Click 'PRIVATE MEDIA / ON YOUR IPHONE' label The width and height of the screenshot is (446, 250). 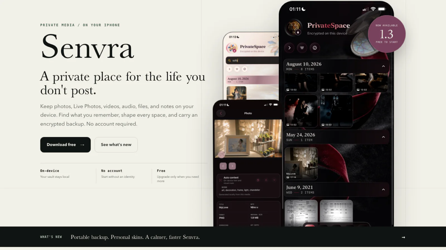(x=80, y=25)
